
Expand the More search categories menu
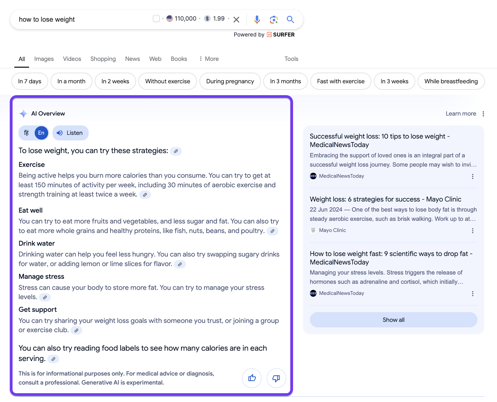(x=209, y=59)
